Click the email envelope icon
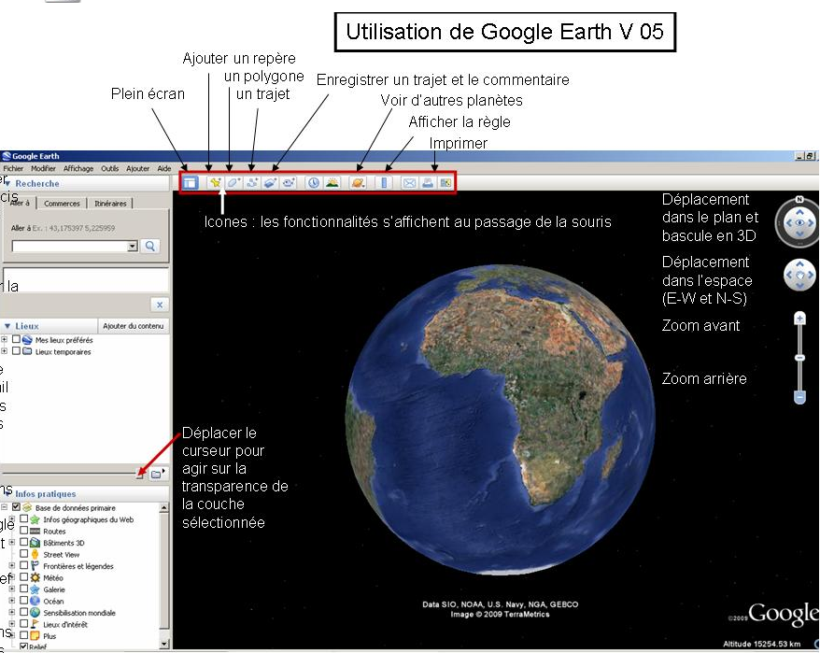This screenshot has width=820, height=653. [409, 182]
